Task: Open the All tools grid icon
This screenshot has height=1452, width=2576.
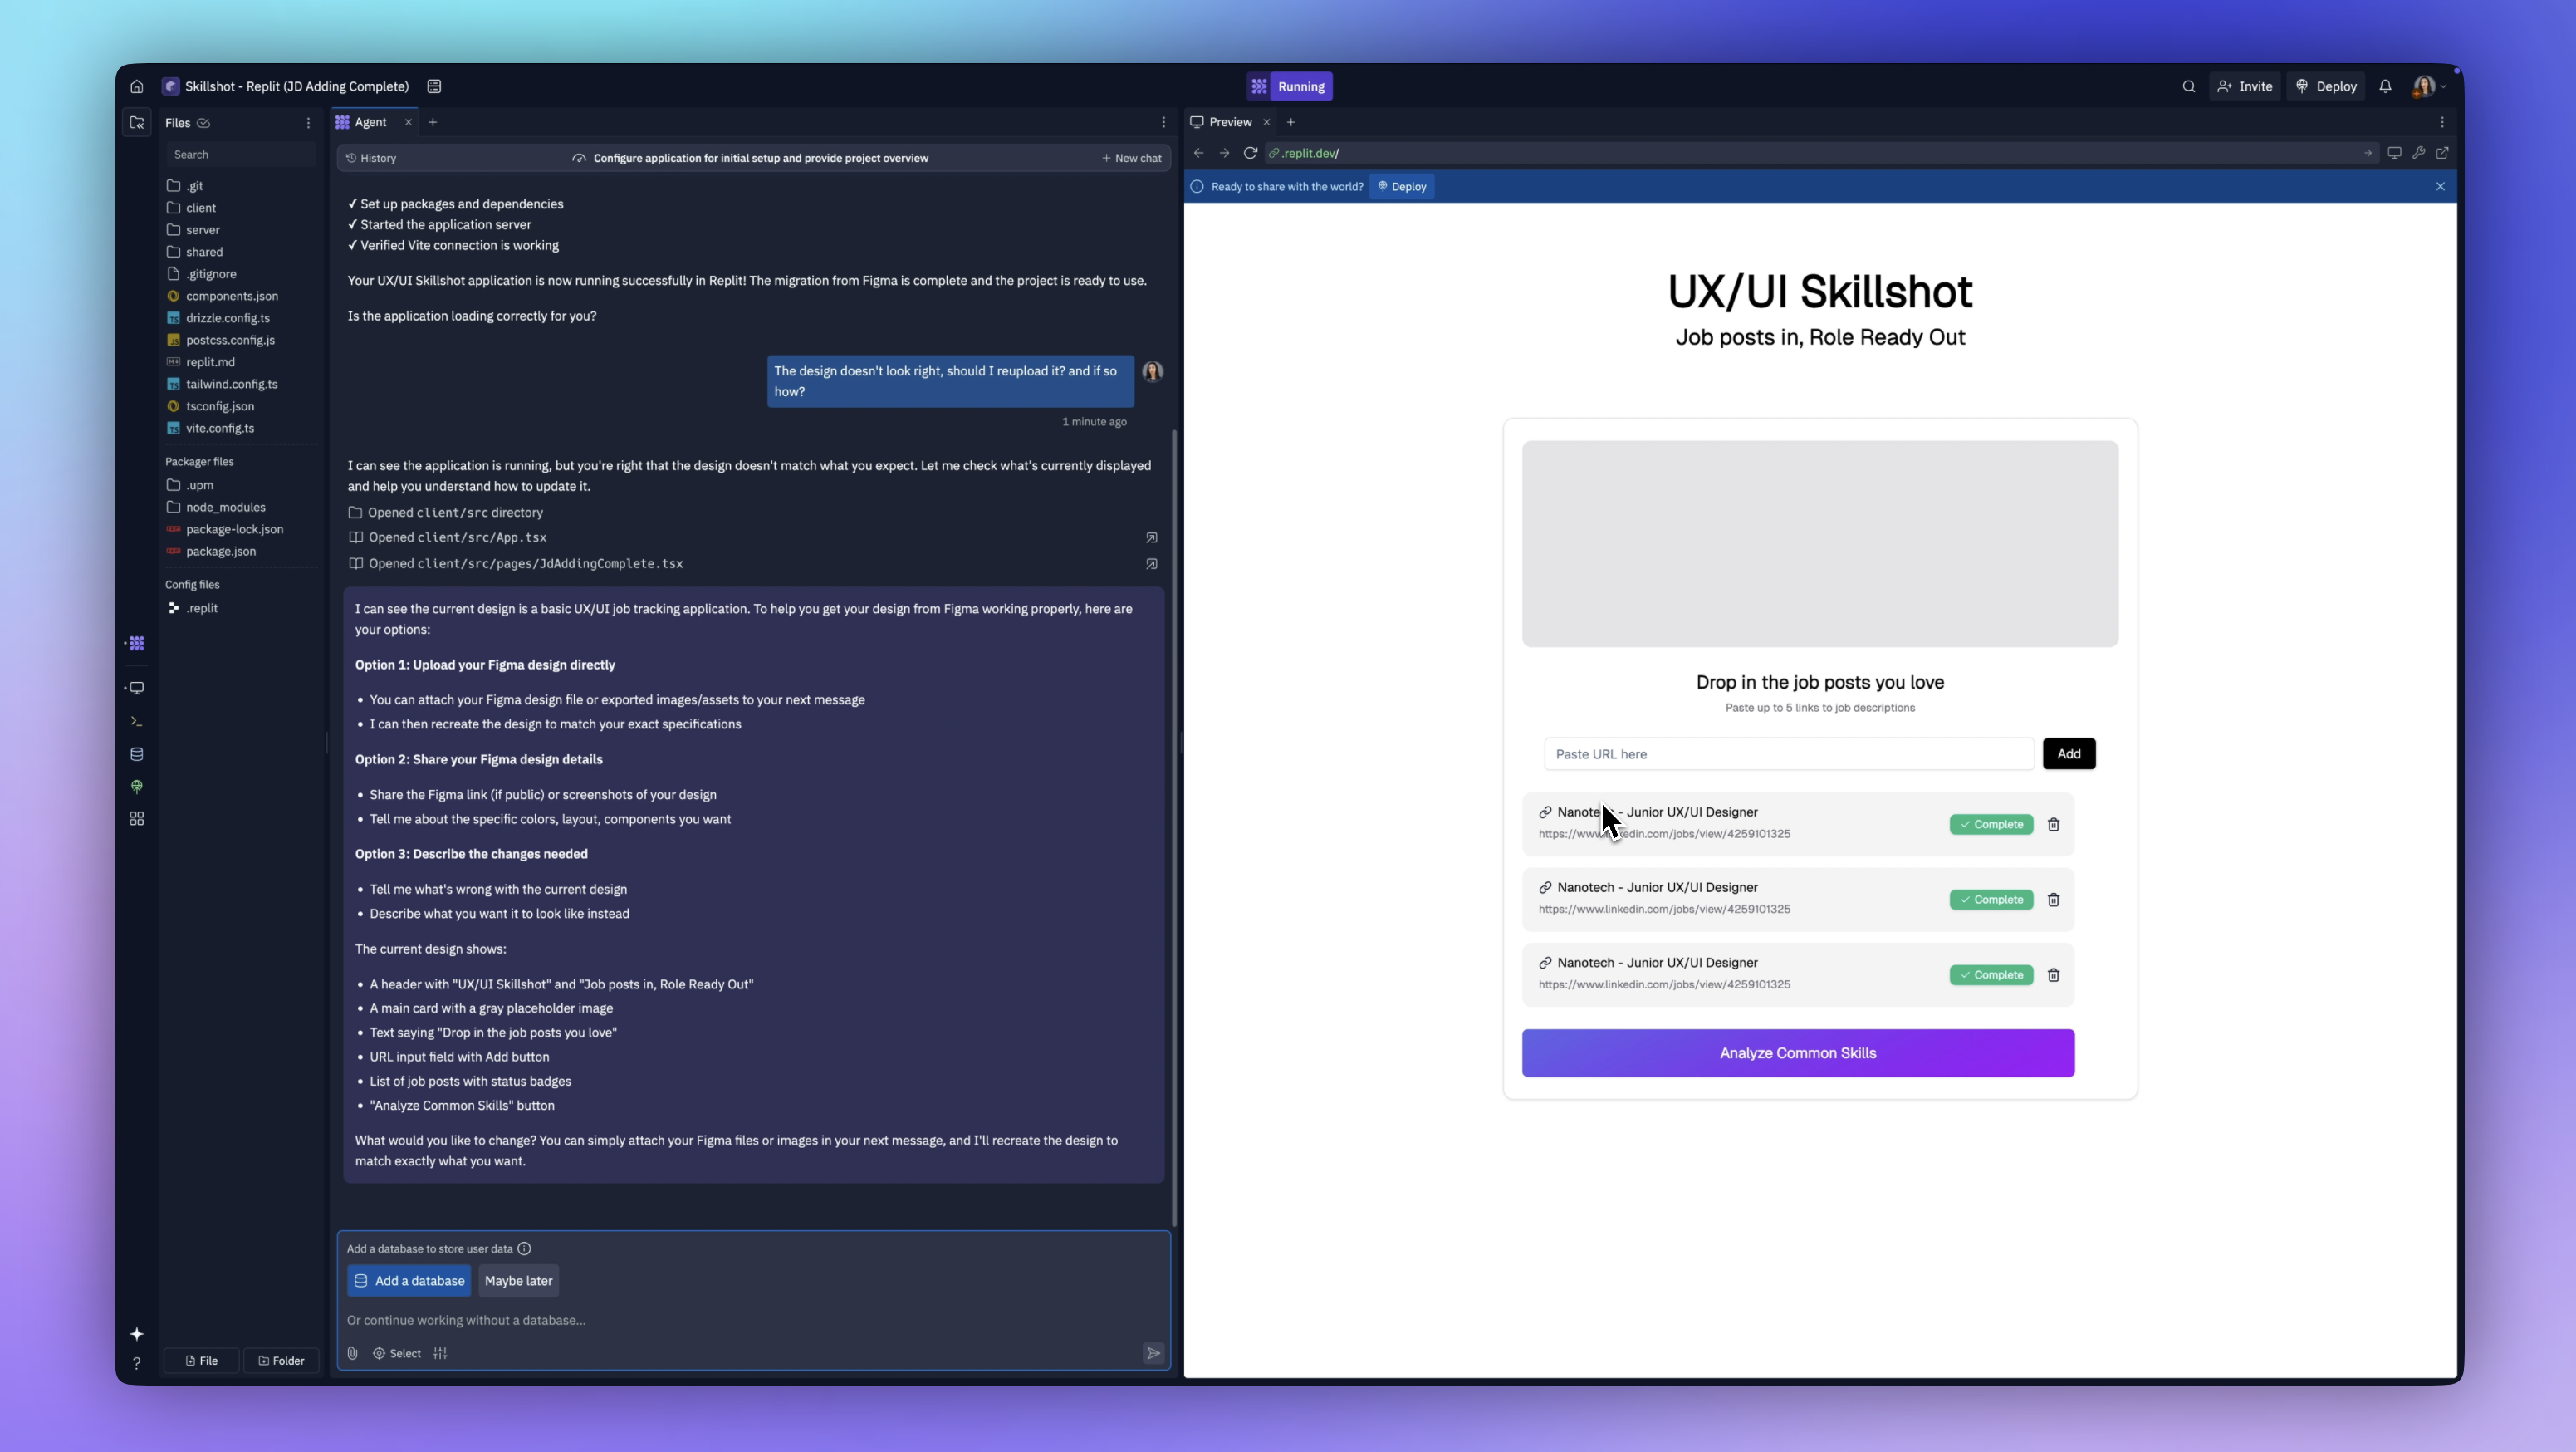Action: pos(137,819)
